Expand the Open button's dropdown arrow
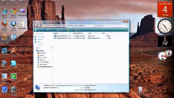Image resolution: width=174 pixels, height=98 pixels. [65, 30]
